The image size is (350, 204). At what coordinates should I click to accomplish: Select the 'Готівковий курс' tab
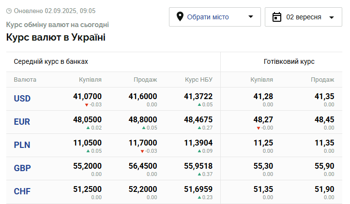point(289,62)
